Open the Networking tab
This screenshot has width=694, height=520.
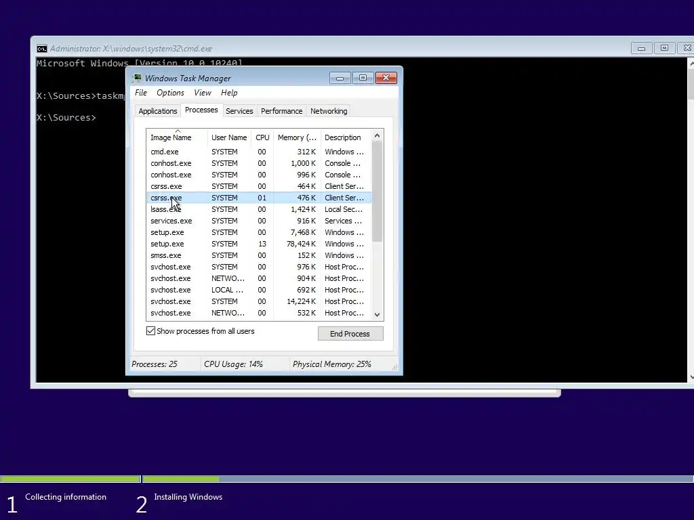[329, 111]
